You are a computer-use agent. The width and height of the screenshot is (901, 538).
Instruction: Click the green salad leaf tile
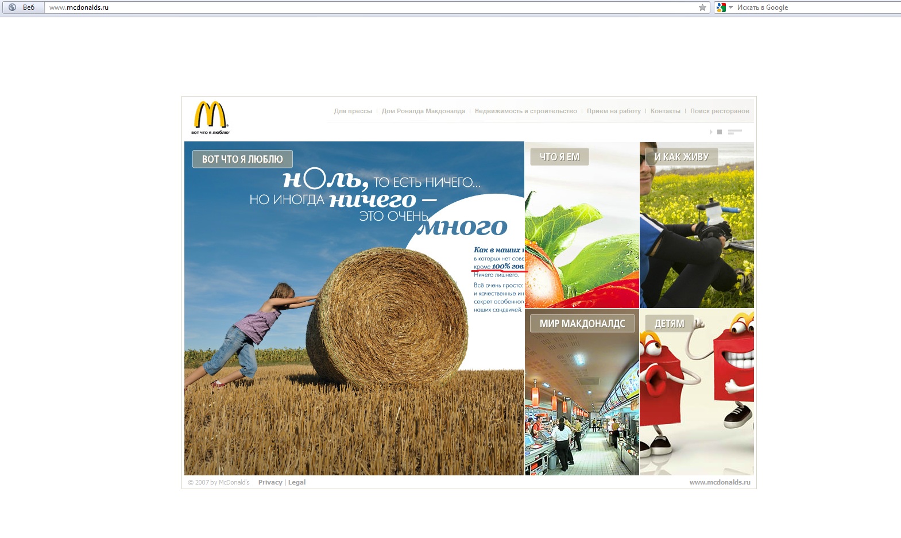pyautogui.click(x=582, y=225)
